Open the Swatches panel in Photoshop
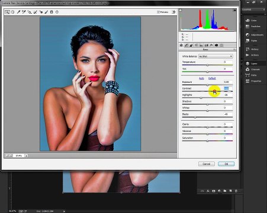 point(253,27)
